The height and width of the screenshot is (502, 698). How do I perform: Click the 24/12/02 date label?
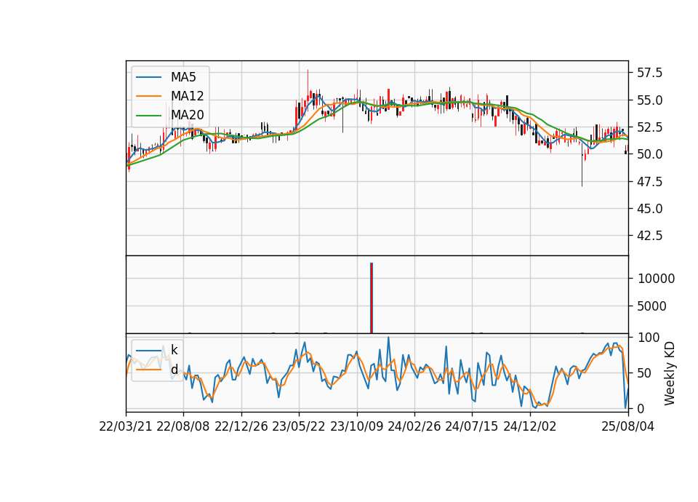[530, 426]
